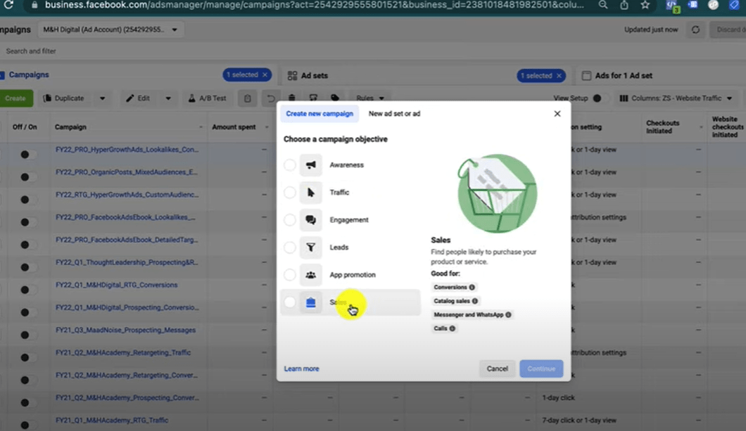The width and height of the screenshot is (746, 431).
Task: Switch to Create new campaign tab
Action: coord(320,114)
